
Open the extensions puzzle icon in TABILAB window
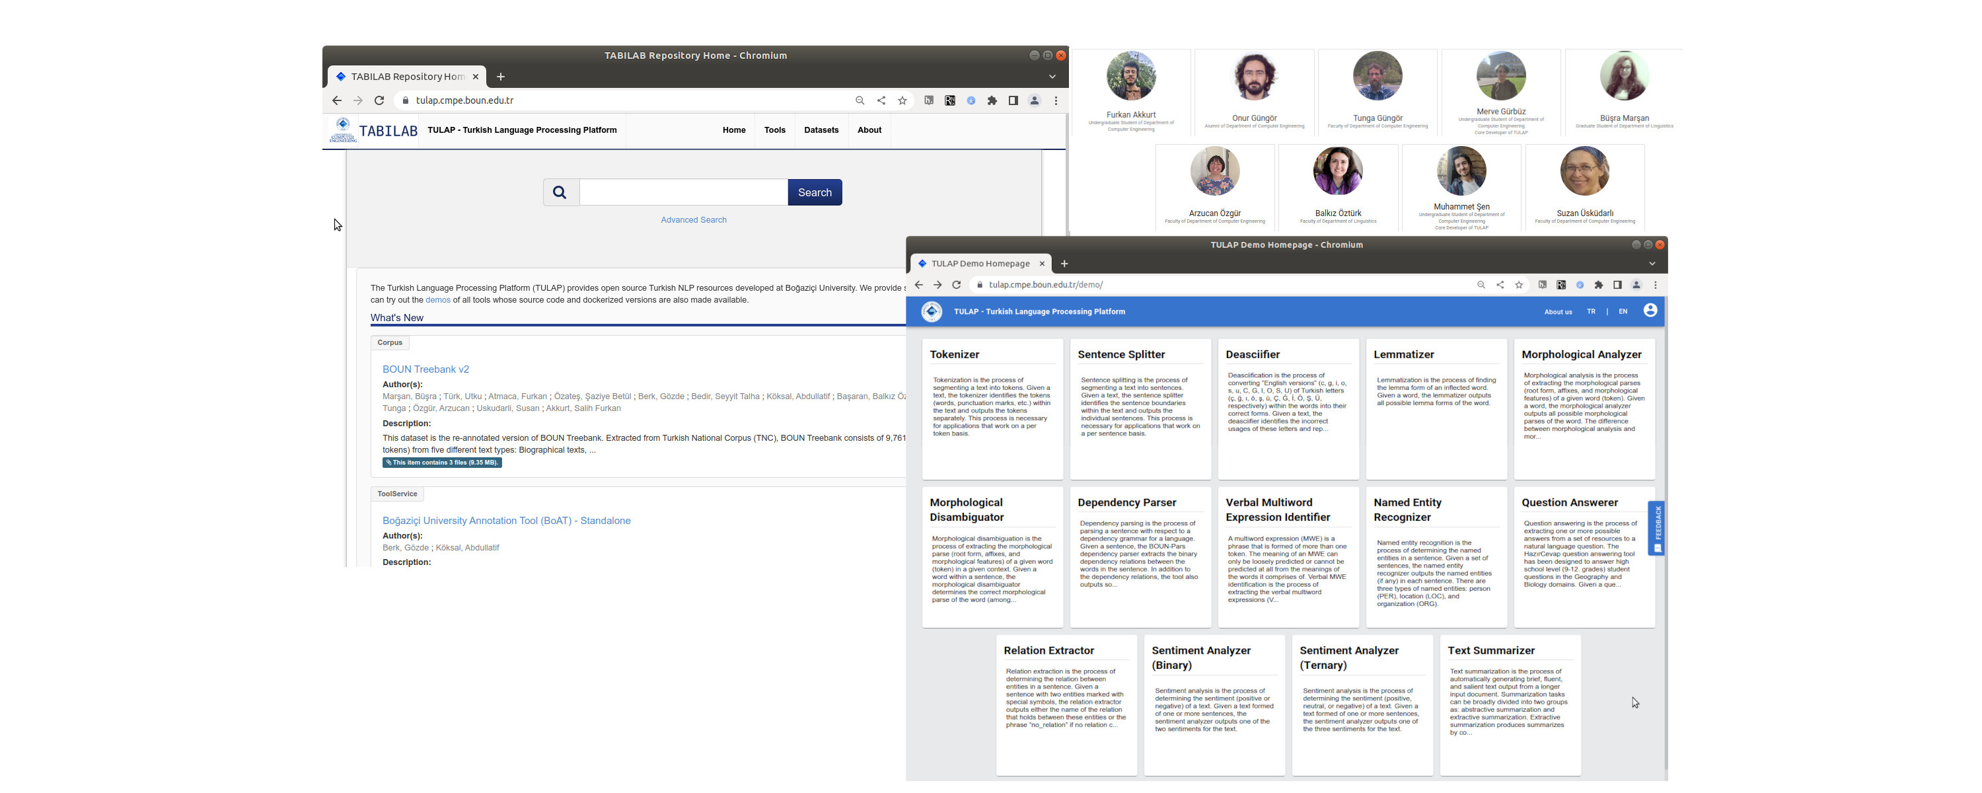[x=992, y=100]
